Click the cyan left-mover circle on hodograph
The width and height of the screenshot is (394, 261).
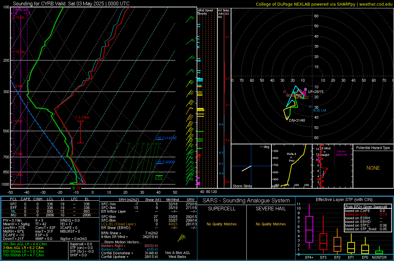[x=310, y=107]
